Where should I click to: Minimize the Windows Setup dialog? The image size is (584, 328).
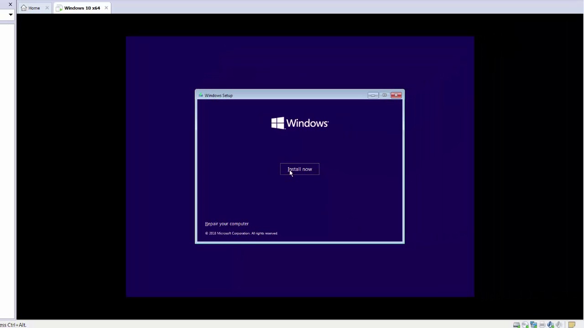pos(373,95)
